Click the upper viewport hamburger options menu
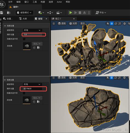Viewport: 130px width, 133px height. [54, 24]
